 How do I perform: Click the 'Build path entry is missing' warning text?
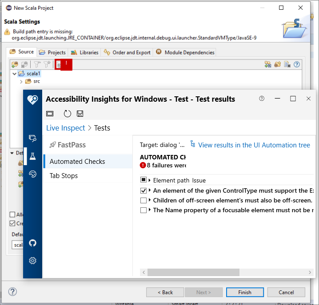point(43,32)
